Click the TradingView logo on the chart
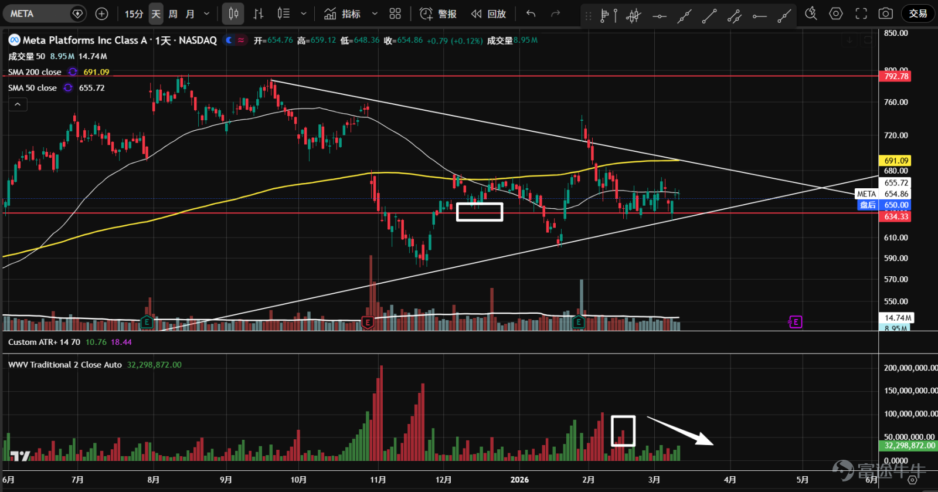Image resolution: width=938 pixels, height=492 pixels. pyautogui.click(x=21, y=456)
